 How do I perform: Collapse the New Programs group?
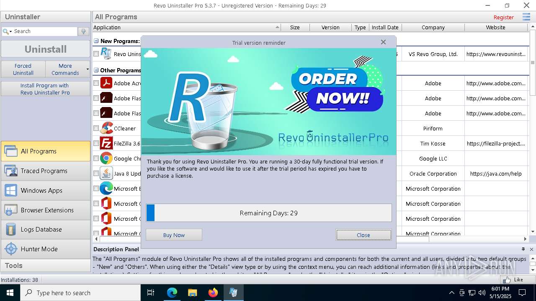click(x=96, y=41)
